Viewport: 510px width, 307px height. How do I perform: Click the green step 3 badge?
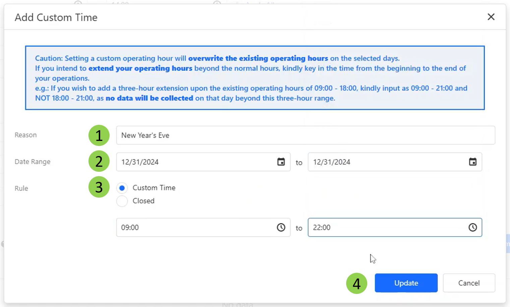(99, 187)
